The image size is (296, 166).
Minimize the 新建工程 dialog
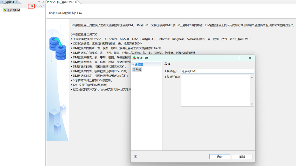click(228, 58)
